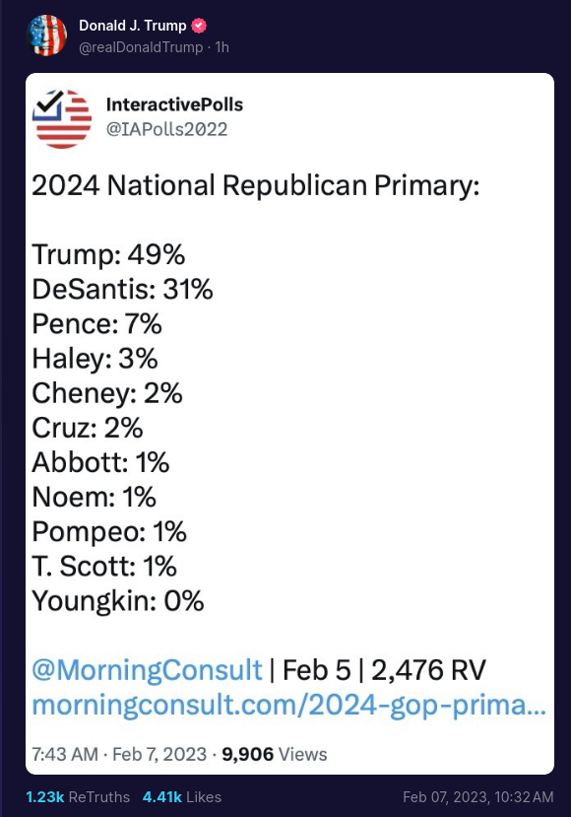The width and height of the screenshot is (571, 817).
Task: Open the InteractivePolls account name
Action: point(174,104)
